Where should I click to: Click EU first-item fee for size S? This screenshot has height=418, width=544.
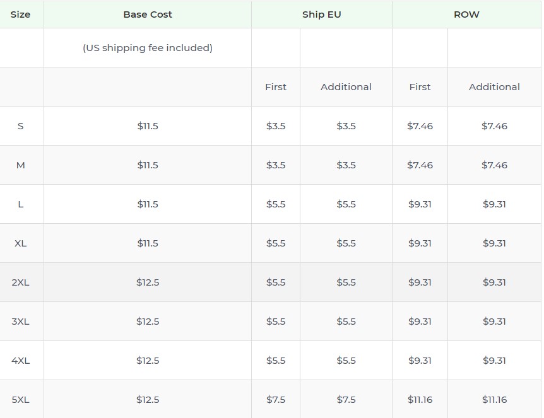coord(276,126)
